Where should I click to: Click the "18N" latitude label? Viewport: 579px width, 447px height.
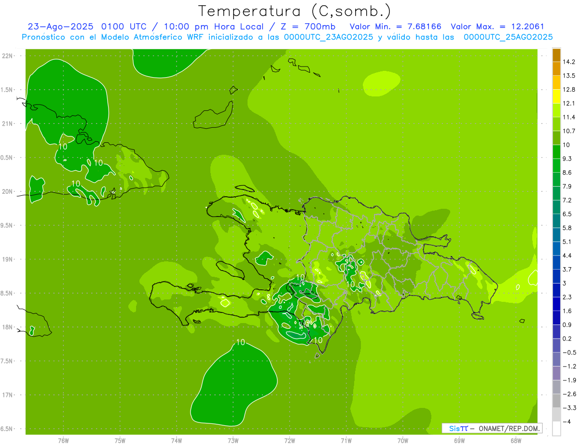pos(7,327)
